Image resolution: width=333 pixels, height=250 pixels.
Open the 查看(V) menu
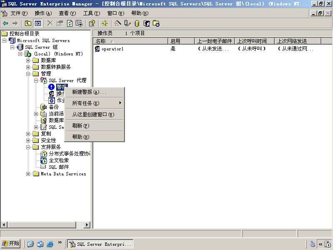tap(67, 13)
